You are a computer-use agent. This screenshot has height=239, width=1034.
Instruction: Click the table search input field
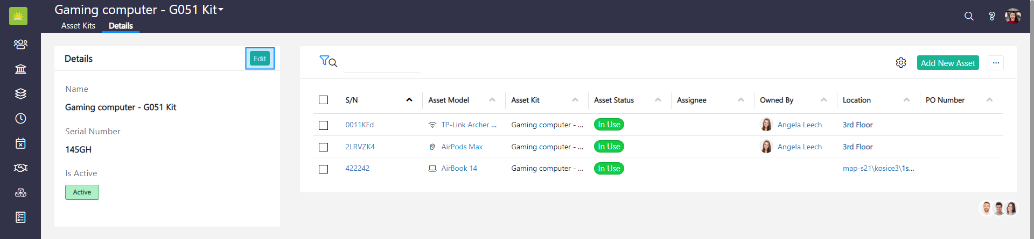pyautogui.click(x=381, y=63)
